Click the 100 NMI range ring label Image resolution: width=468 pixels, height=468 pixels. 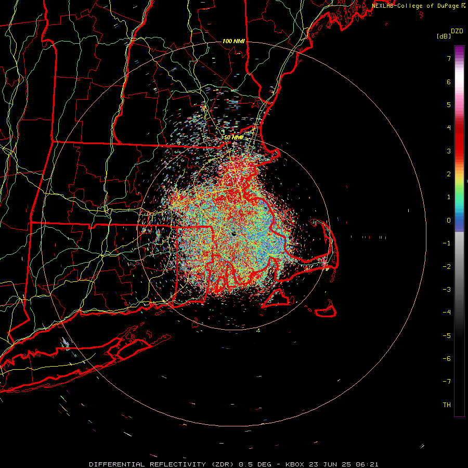click(233, 41)
